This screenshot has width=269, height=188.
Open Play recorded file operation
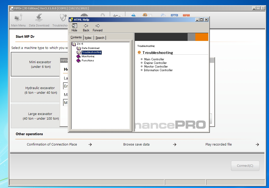(x=219, y=144)
